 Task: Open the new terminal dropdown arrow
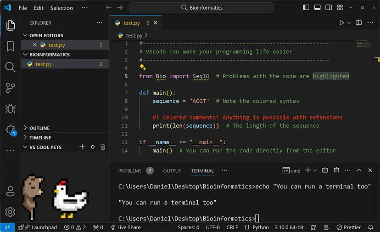click(x=315, y=170)
